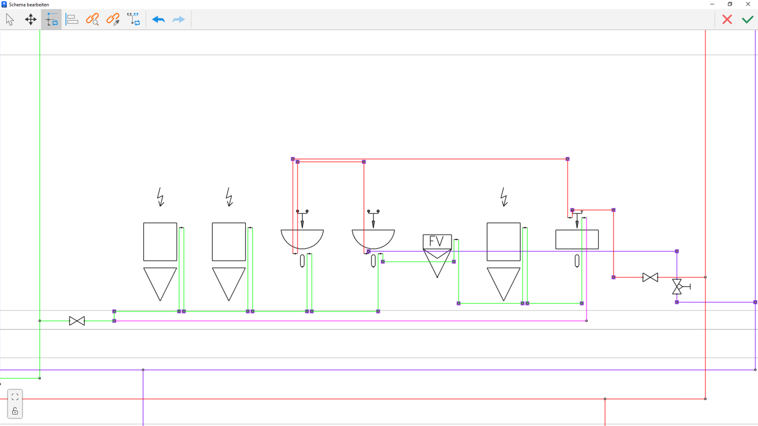Select the valve symbol on red line
Image resolution: width=758 pixels, height=426 pixels.
(650, 277)
